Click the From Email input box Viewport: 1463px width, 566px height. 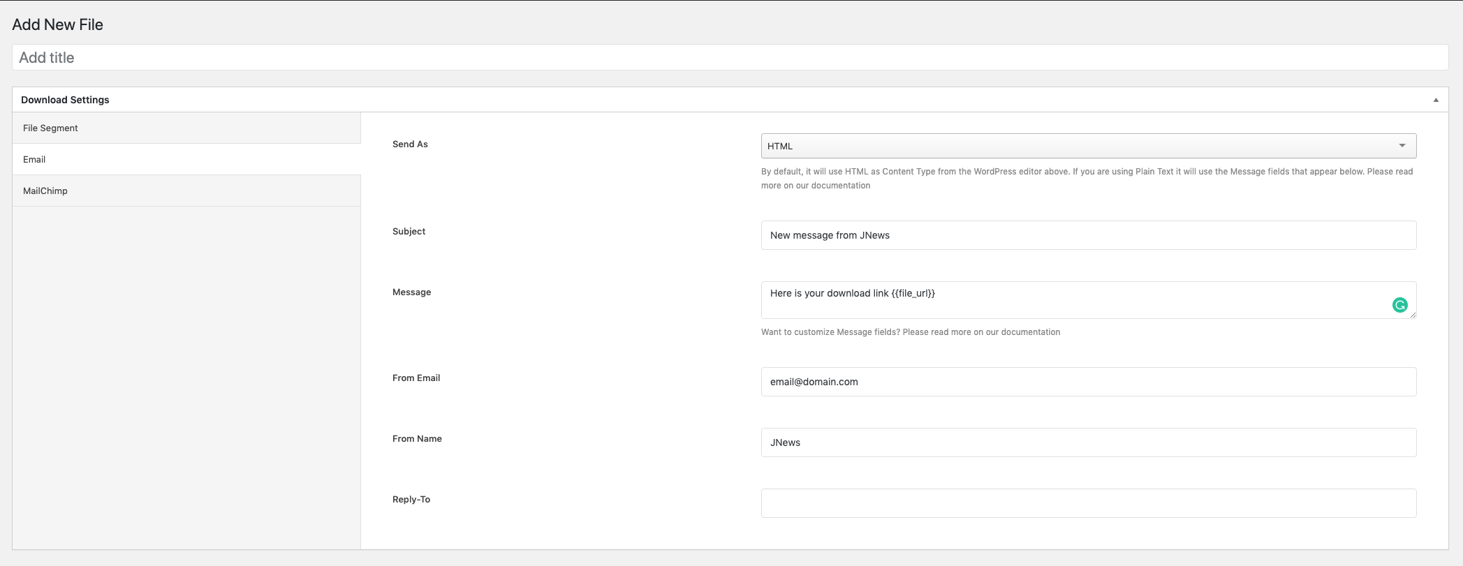coord(1088,382)
